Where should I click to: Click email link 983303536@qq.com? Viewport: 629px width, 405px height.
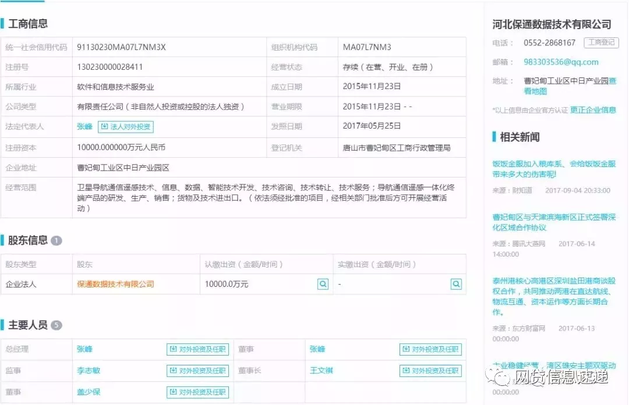tap(561, 62)
